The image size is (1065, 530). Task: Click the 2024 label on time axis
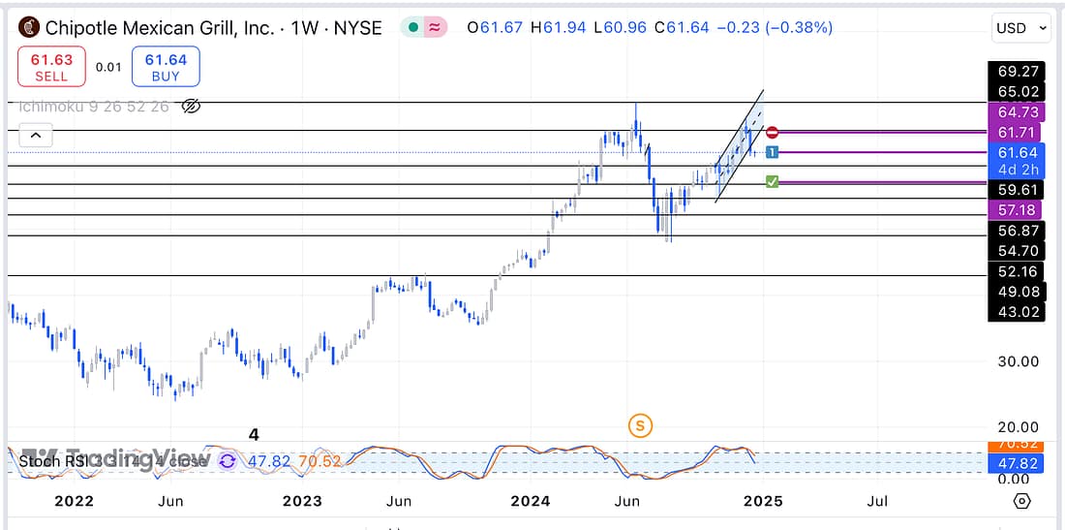pyautogui.click(x=531, y=502)
